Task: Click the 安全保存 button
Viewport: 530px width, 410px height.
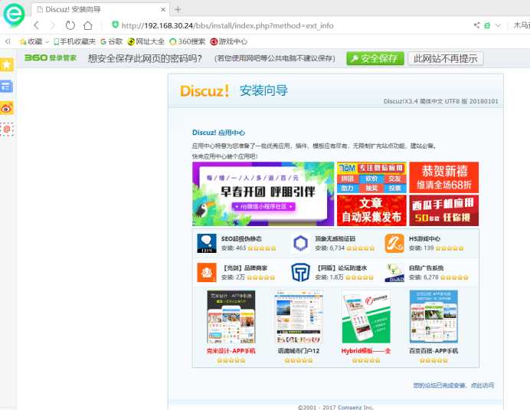Action: (375, 58)
